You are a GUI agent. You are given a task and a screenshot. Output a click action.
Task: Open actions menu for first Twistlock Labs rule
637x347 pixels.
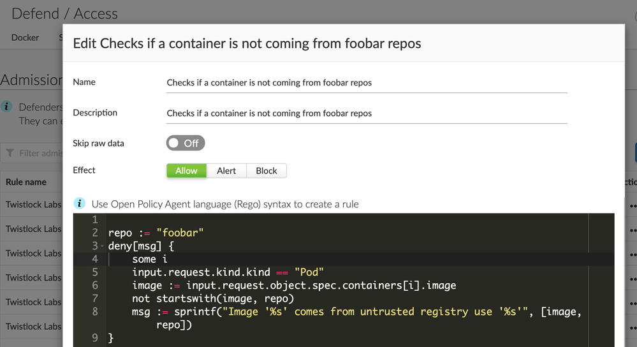(x=631, y=205)
